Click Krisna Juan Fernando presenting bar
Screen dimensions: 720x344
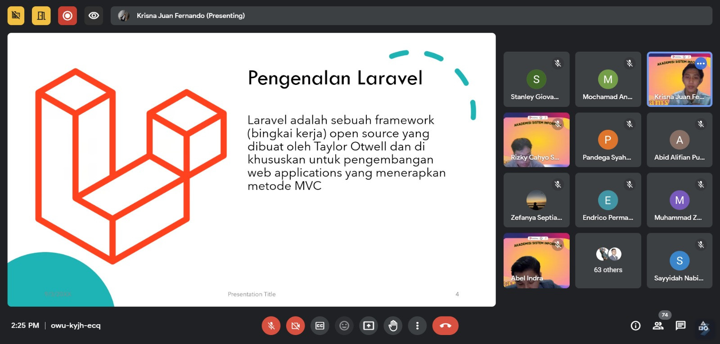tap(411, 16)
